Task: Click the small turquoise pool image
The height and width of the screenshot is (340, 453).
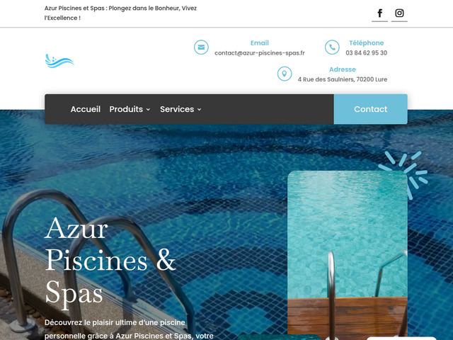Action: point(348,255)
